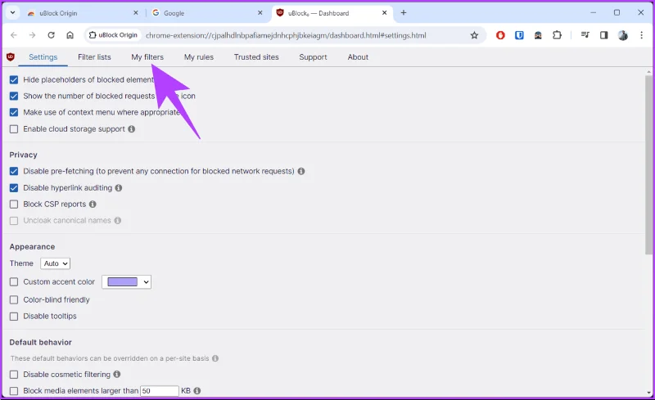Close the uBlock Dashboard tab
The width and height of the screenshot is (655, 400).
tap(384, 13)
